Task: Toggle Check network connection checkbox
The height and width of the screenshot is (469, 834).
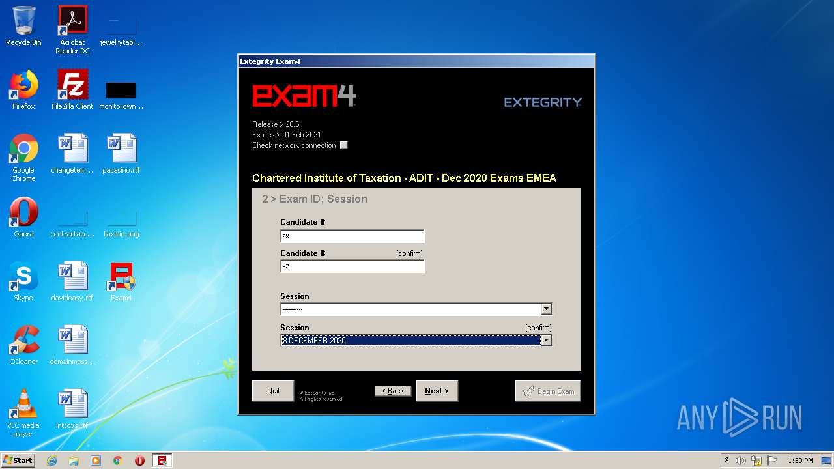Action: point(344,145)
